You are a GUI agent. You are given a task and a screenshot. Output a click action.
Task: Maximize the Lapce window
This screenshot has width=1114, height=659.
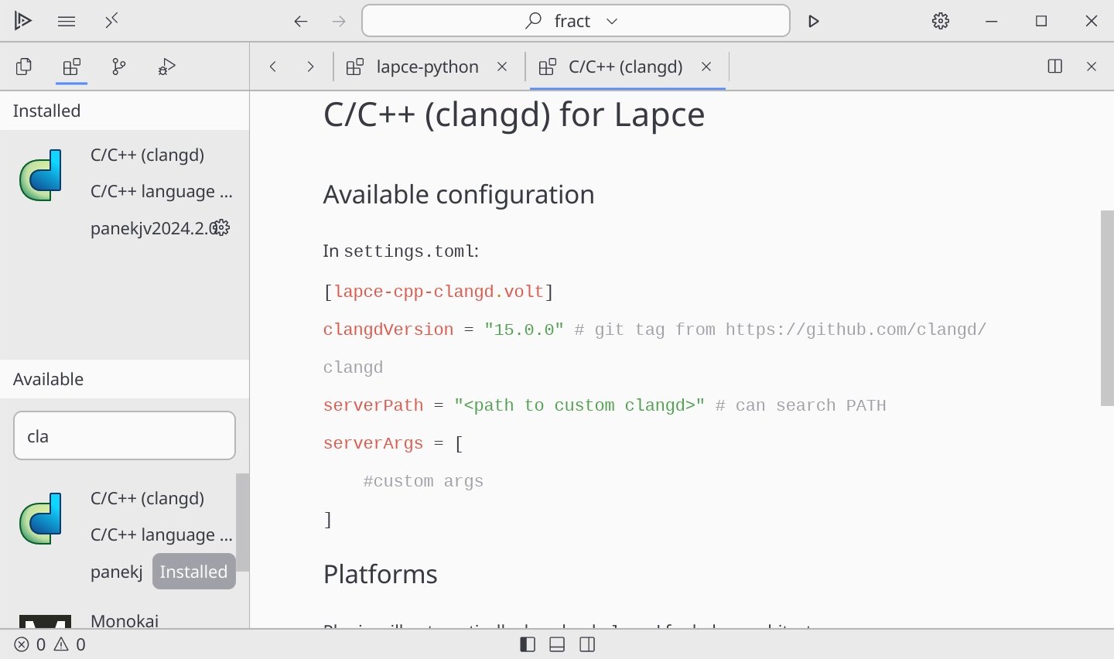click(x=1041, y=21)
